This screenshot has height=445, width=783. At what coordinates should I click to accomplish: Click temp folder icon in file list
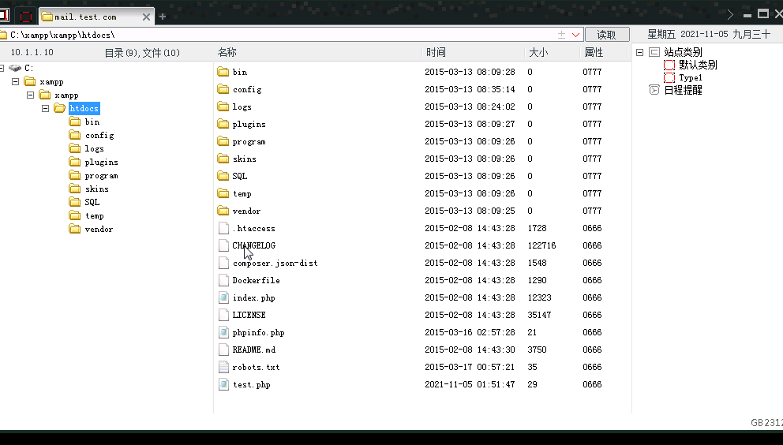[223, 193]
